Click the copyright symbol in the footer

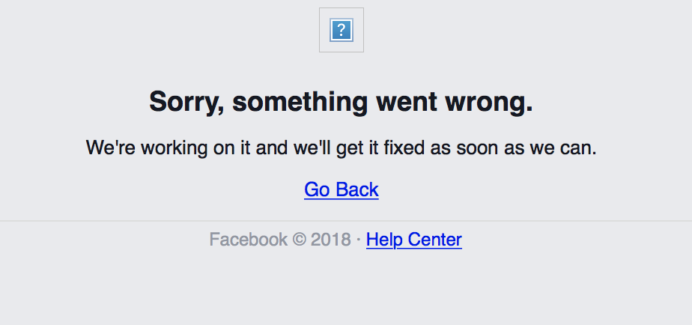pos(299,240)
